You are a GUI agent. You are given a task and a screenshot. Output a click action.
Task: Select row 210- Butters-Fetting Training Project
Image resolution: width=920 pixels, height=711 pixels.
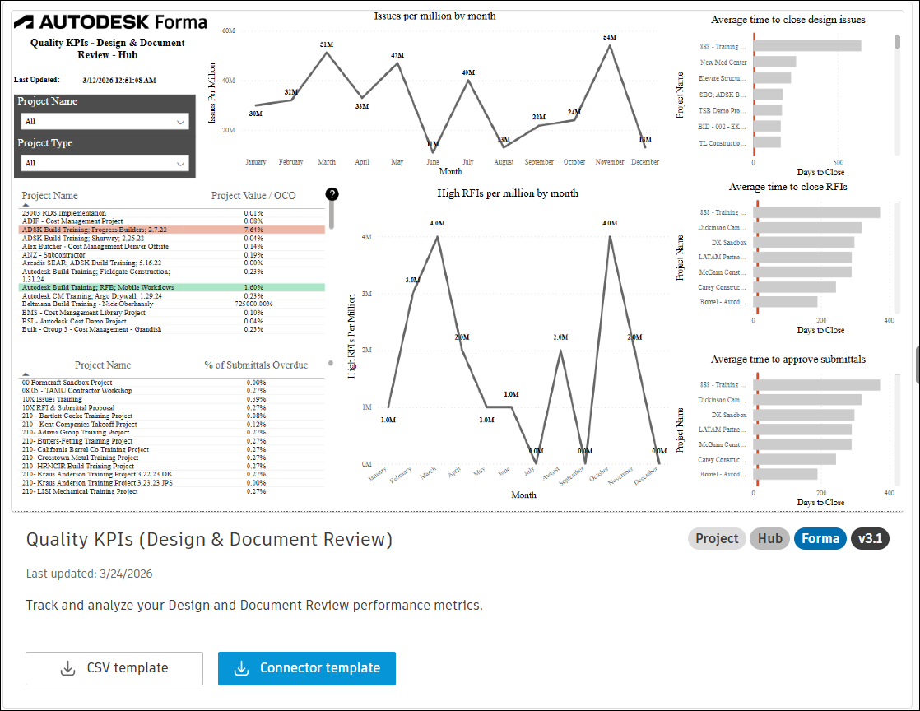point(172,441)
